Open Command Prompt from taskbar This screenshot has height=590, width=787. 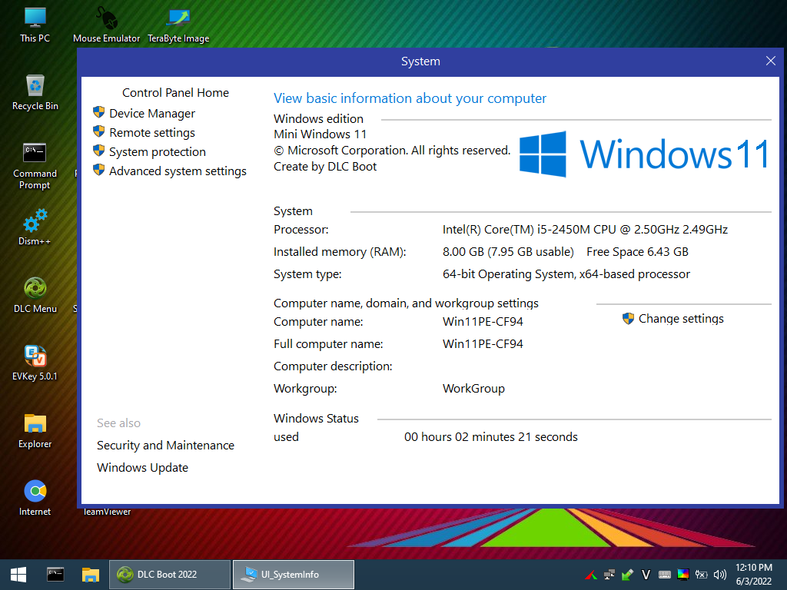click(55, 575)
